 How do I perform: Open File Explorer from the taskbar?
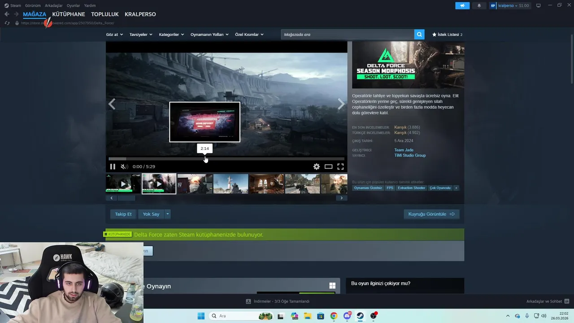[308, 316]
